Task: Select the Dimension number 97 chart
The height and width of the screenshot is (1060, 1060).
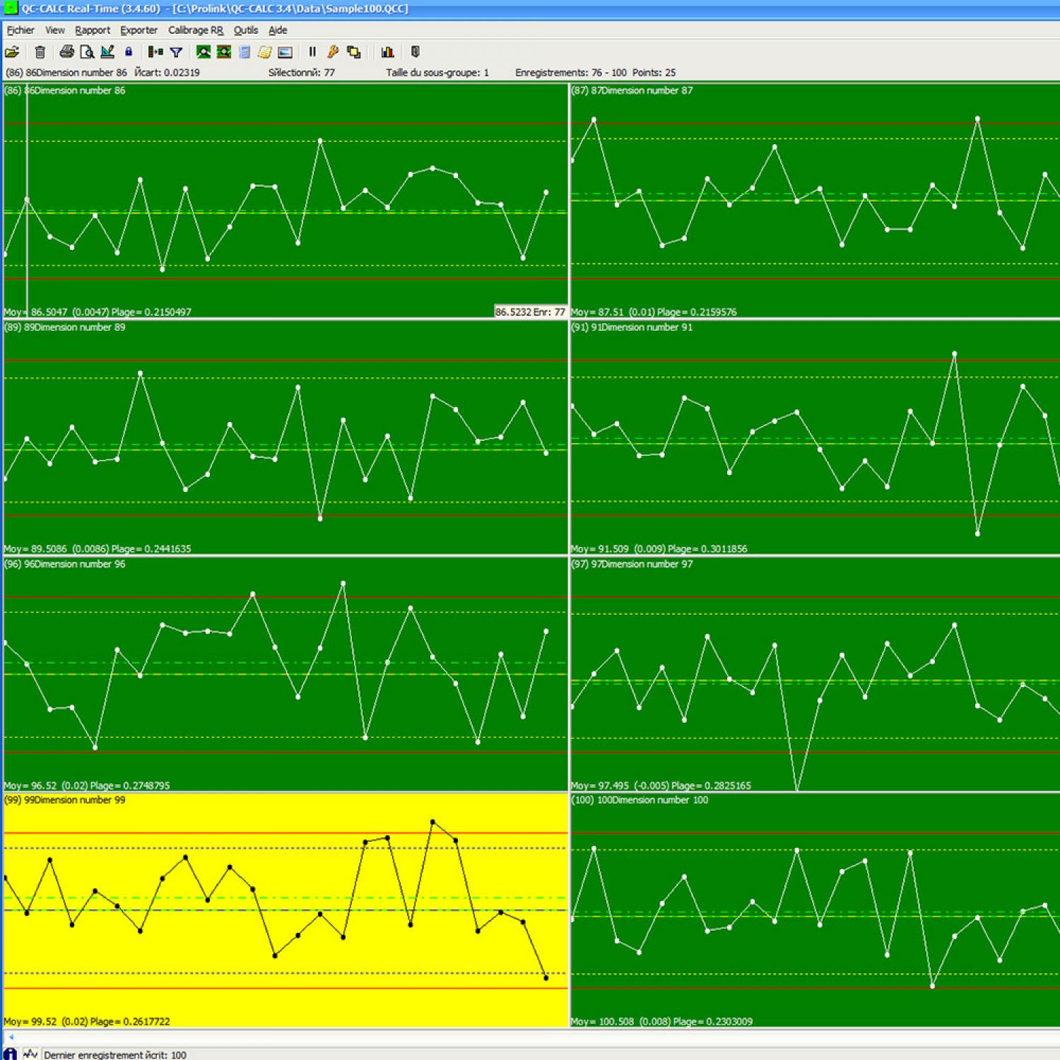Action: click(x=815, y=674)
